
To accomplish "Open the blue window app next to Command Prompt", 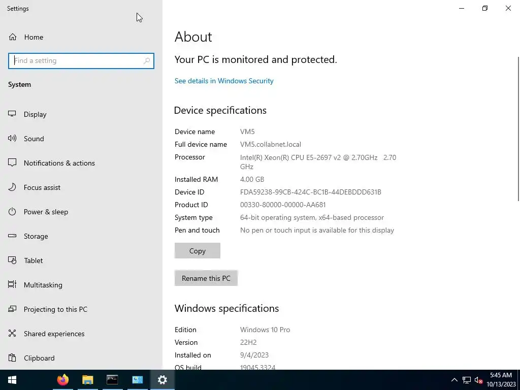I will [x=137, y=380].
